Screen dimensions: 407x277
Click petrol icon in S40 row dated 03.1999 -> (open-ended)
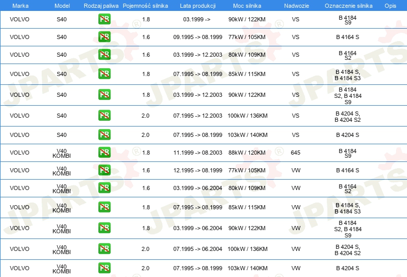[x=104, y=19]
